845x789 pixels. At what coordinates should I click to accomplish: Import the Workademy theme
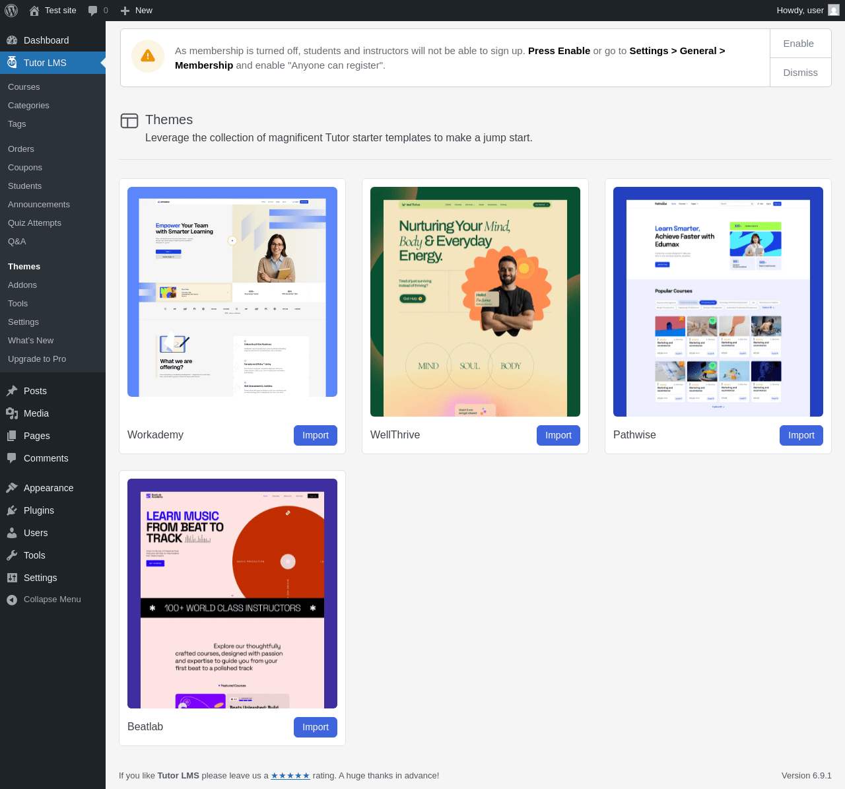tap(316, 435)
